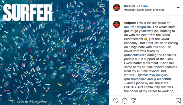
Task: Click the bold todprod name in caption
Action: click(130, 23)
